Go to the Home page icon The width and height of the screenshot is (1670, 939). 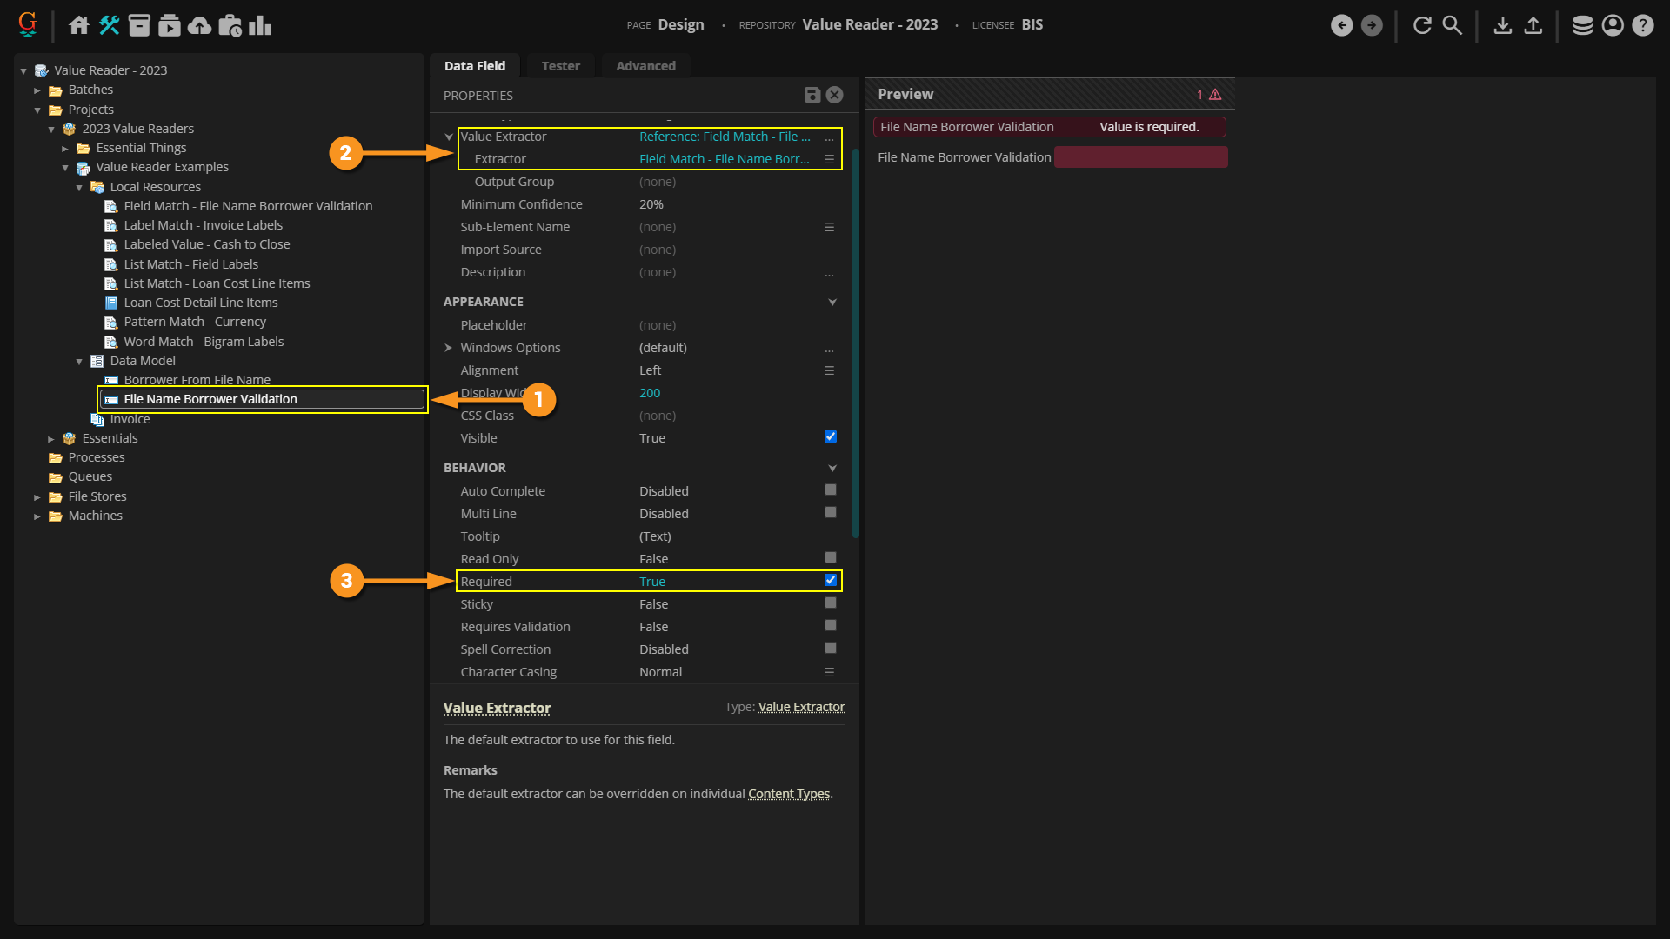tap(79, 25)
